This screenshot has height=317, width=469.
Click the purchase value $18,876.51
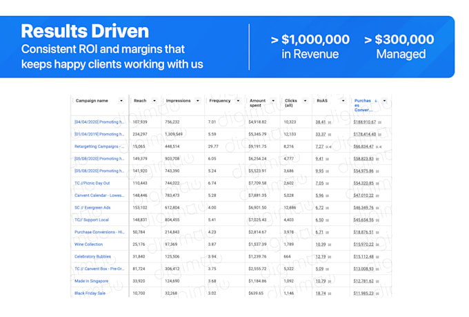(x=363, y=232)
